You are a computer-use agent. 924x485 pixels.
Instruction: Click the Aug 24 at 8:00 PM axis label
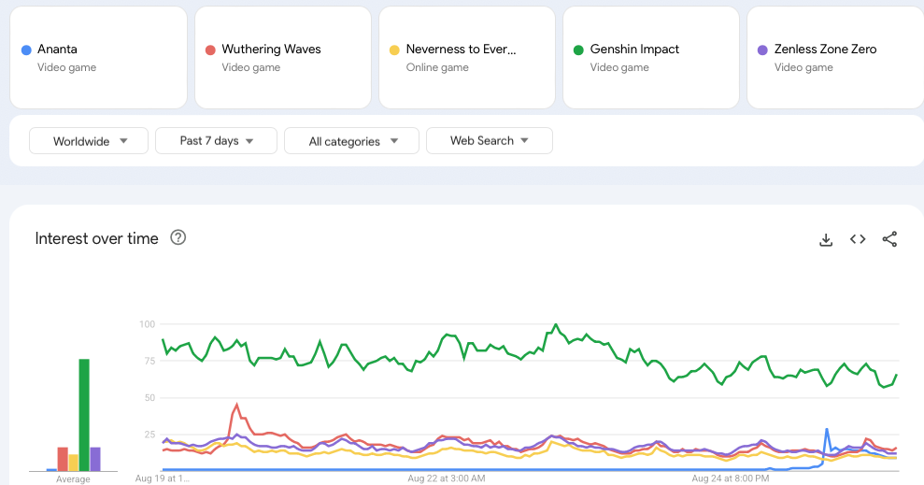(730, 478)
